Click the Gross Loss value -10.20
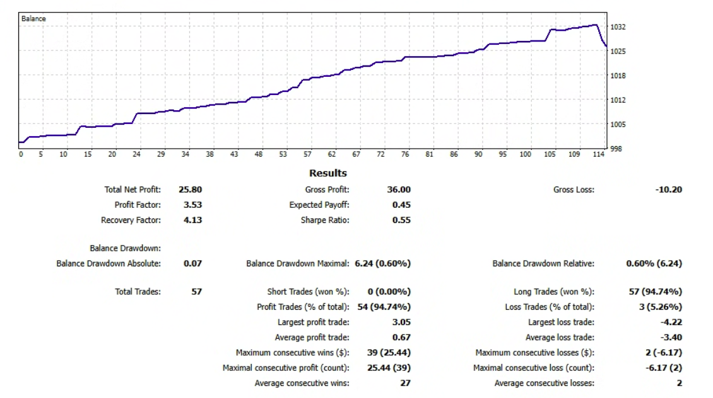Viewport: 713px width, 398px height. (668, 190)
